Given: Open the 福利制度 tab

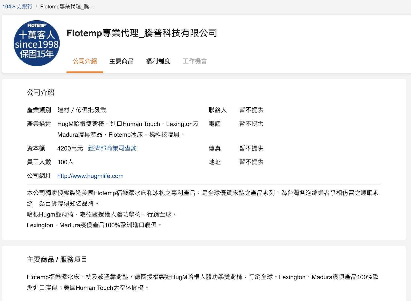Looking at the screenshot, I should click(x=158, y=61).
